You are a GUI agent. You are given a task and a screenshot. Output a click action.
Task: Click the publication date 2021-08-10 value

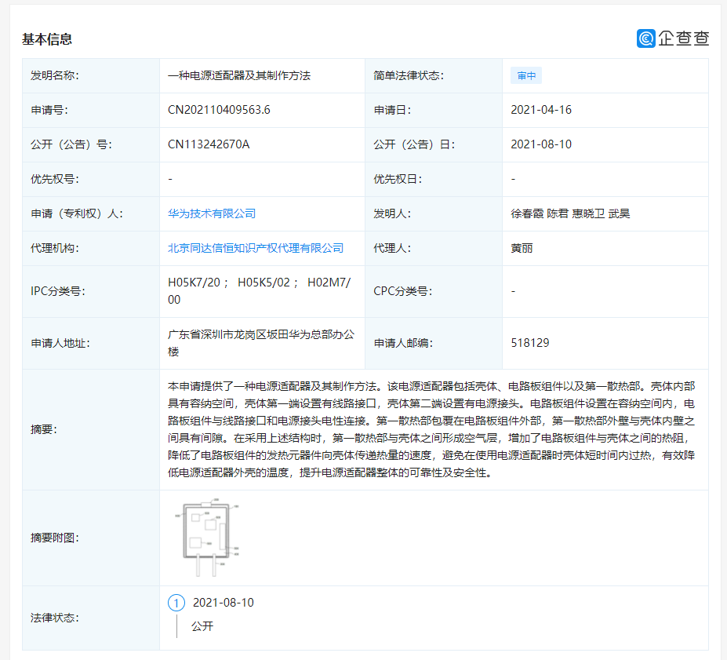pyautogui.click(x=540, y=144)
